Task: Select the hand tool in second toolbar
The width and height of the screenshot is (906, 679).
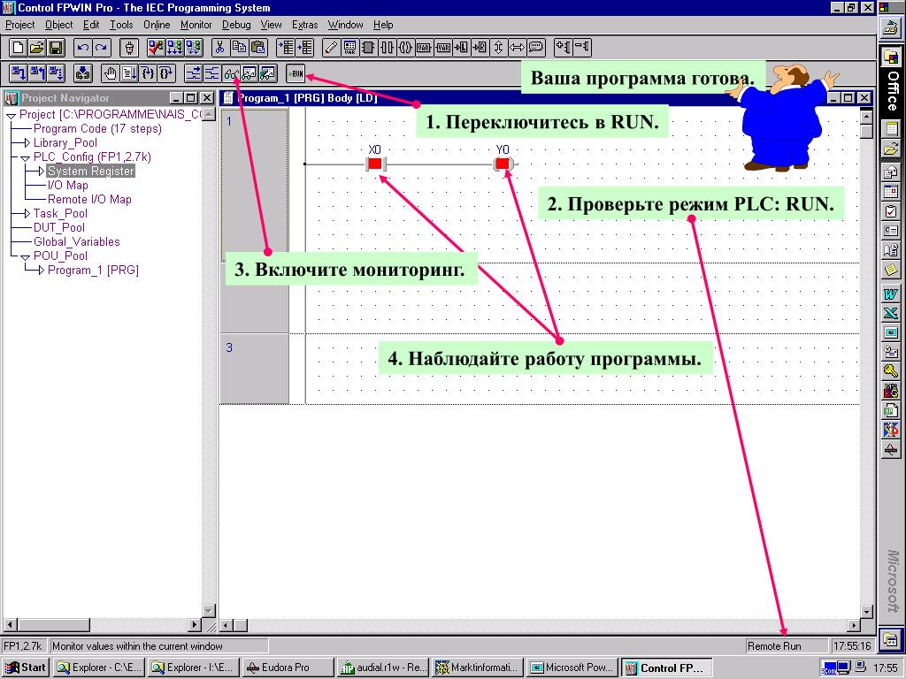Action: pyautogui.click(x=110, y=73)
